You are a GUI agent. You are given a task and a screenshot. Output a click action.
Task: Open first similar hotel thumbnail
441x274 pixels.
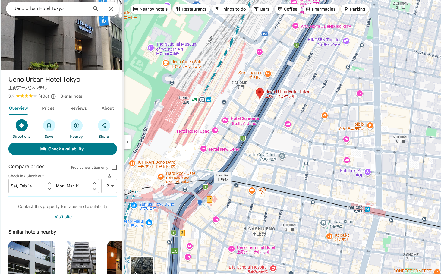click(32, 257)
